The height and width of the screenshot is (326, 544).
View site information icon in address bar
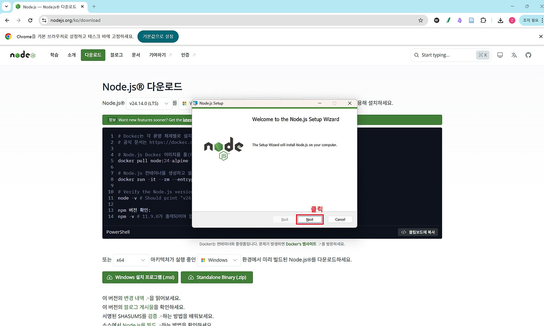(44, 20)
